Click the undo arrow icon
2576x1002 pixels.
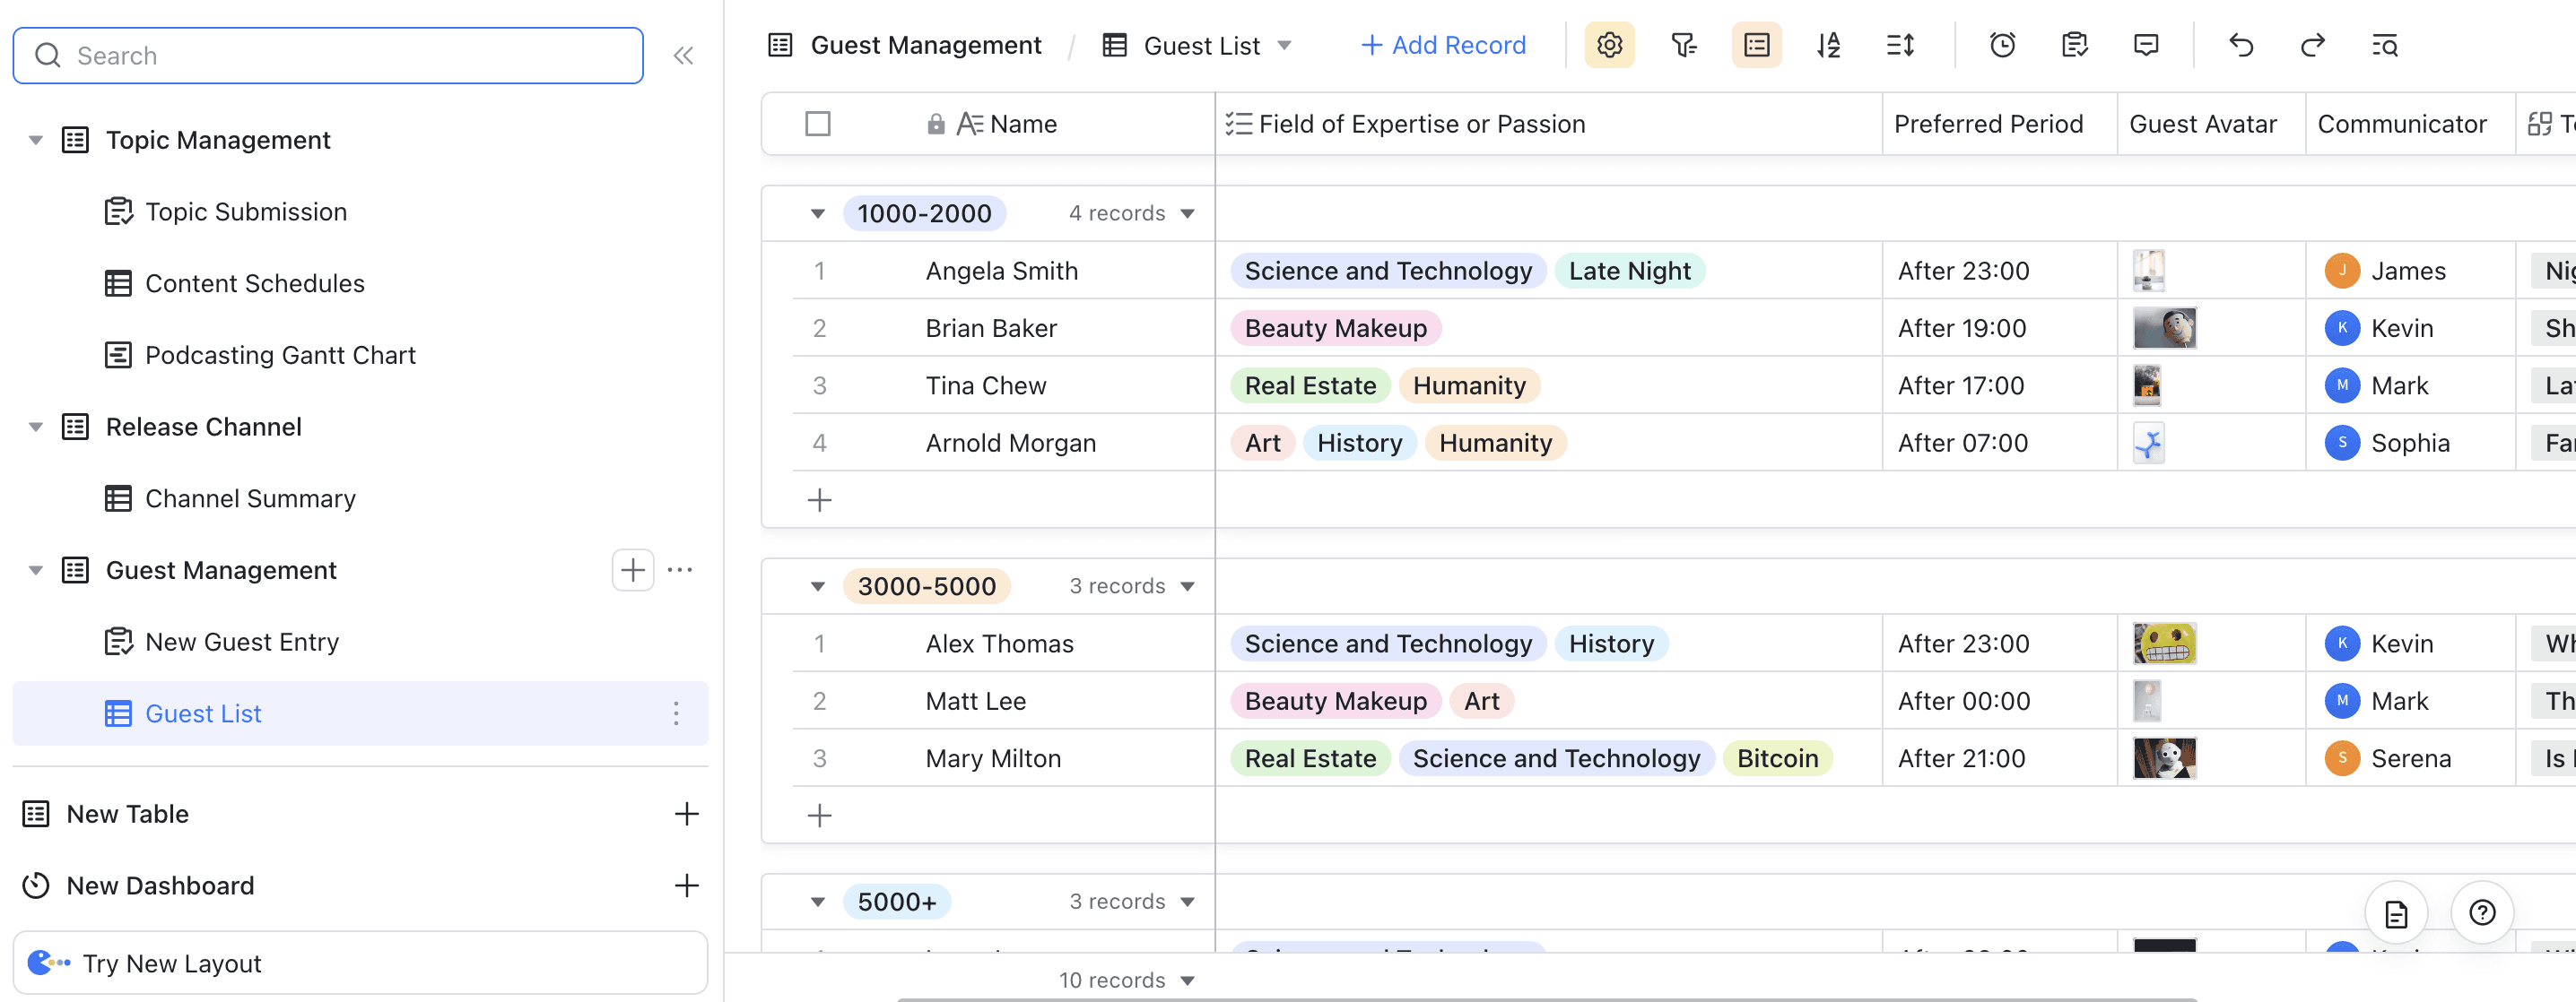(2241, 45)
